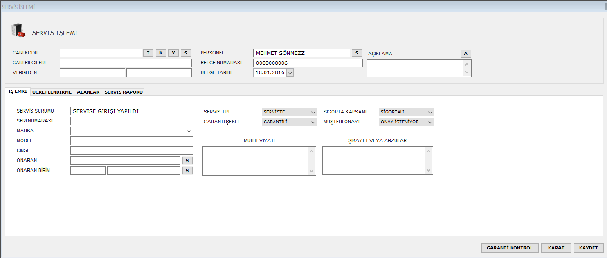Click the Seri Numarası input field
607x258 pixels.
pyautogui.click(x=131, y=121)
